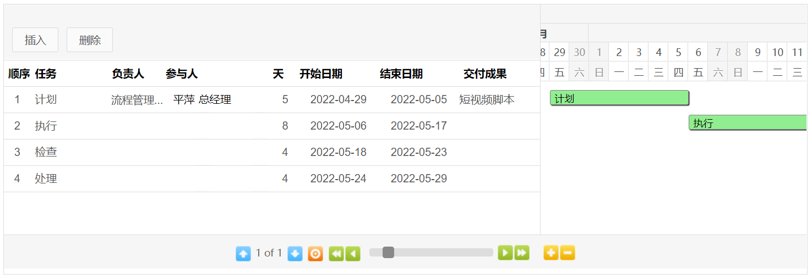Screen dimensions: 812x279
Task: Click the 流程管理... owner cell
Action: (137, 100)
